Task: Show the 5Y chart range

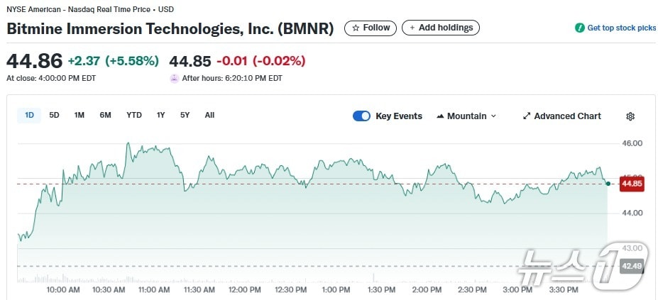Action: [x=185, y=116]
